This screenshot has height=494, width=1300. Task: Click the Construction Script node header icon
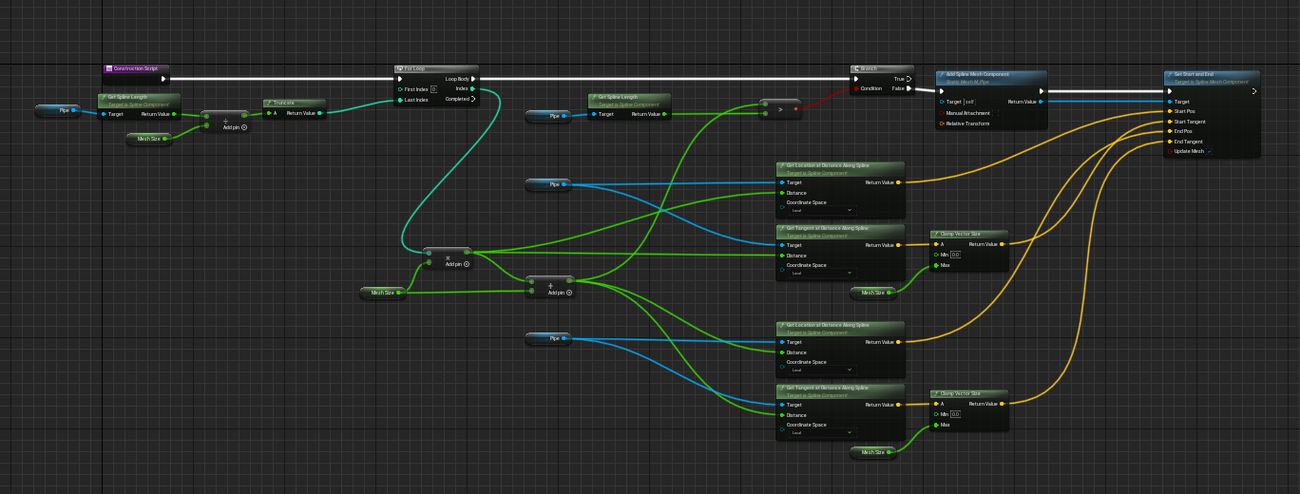pos(109,68)
